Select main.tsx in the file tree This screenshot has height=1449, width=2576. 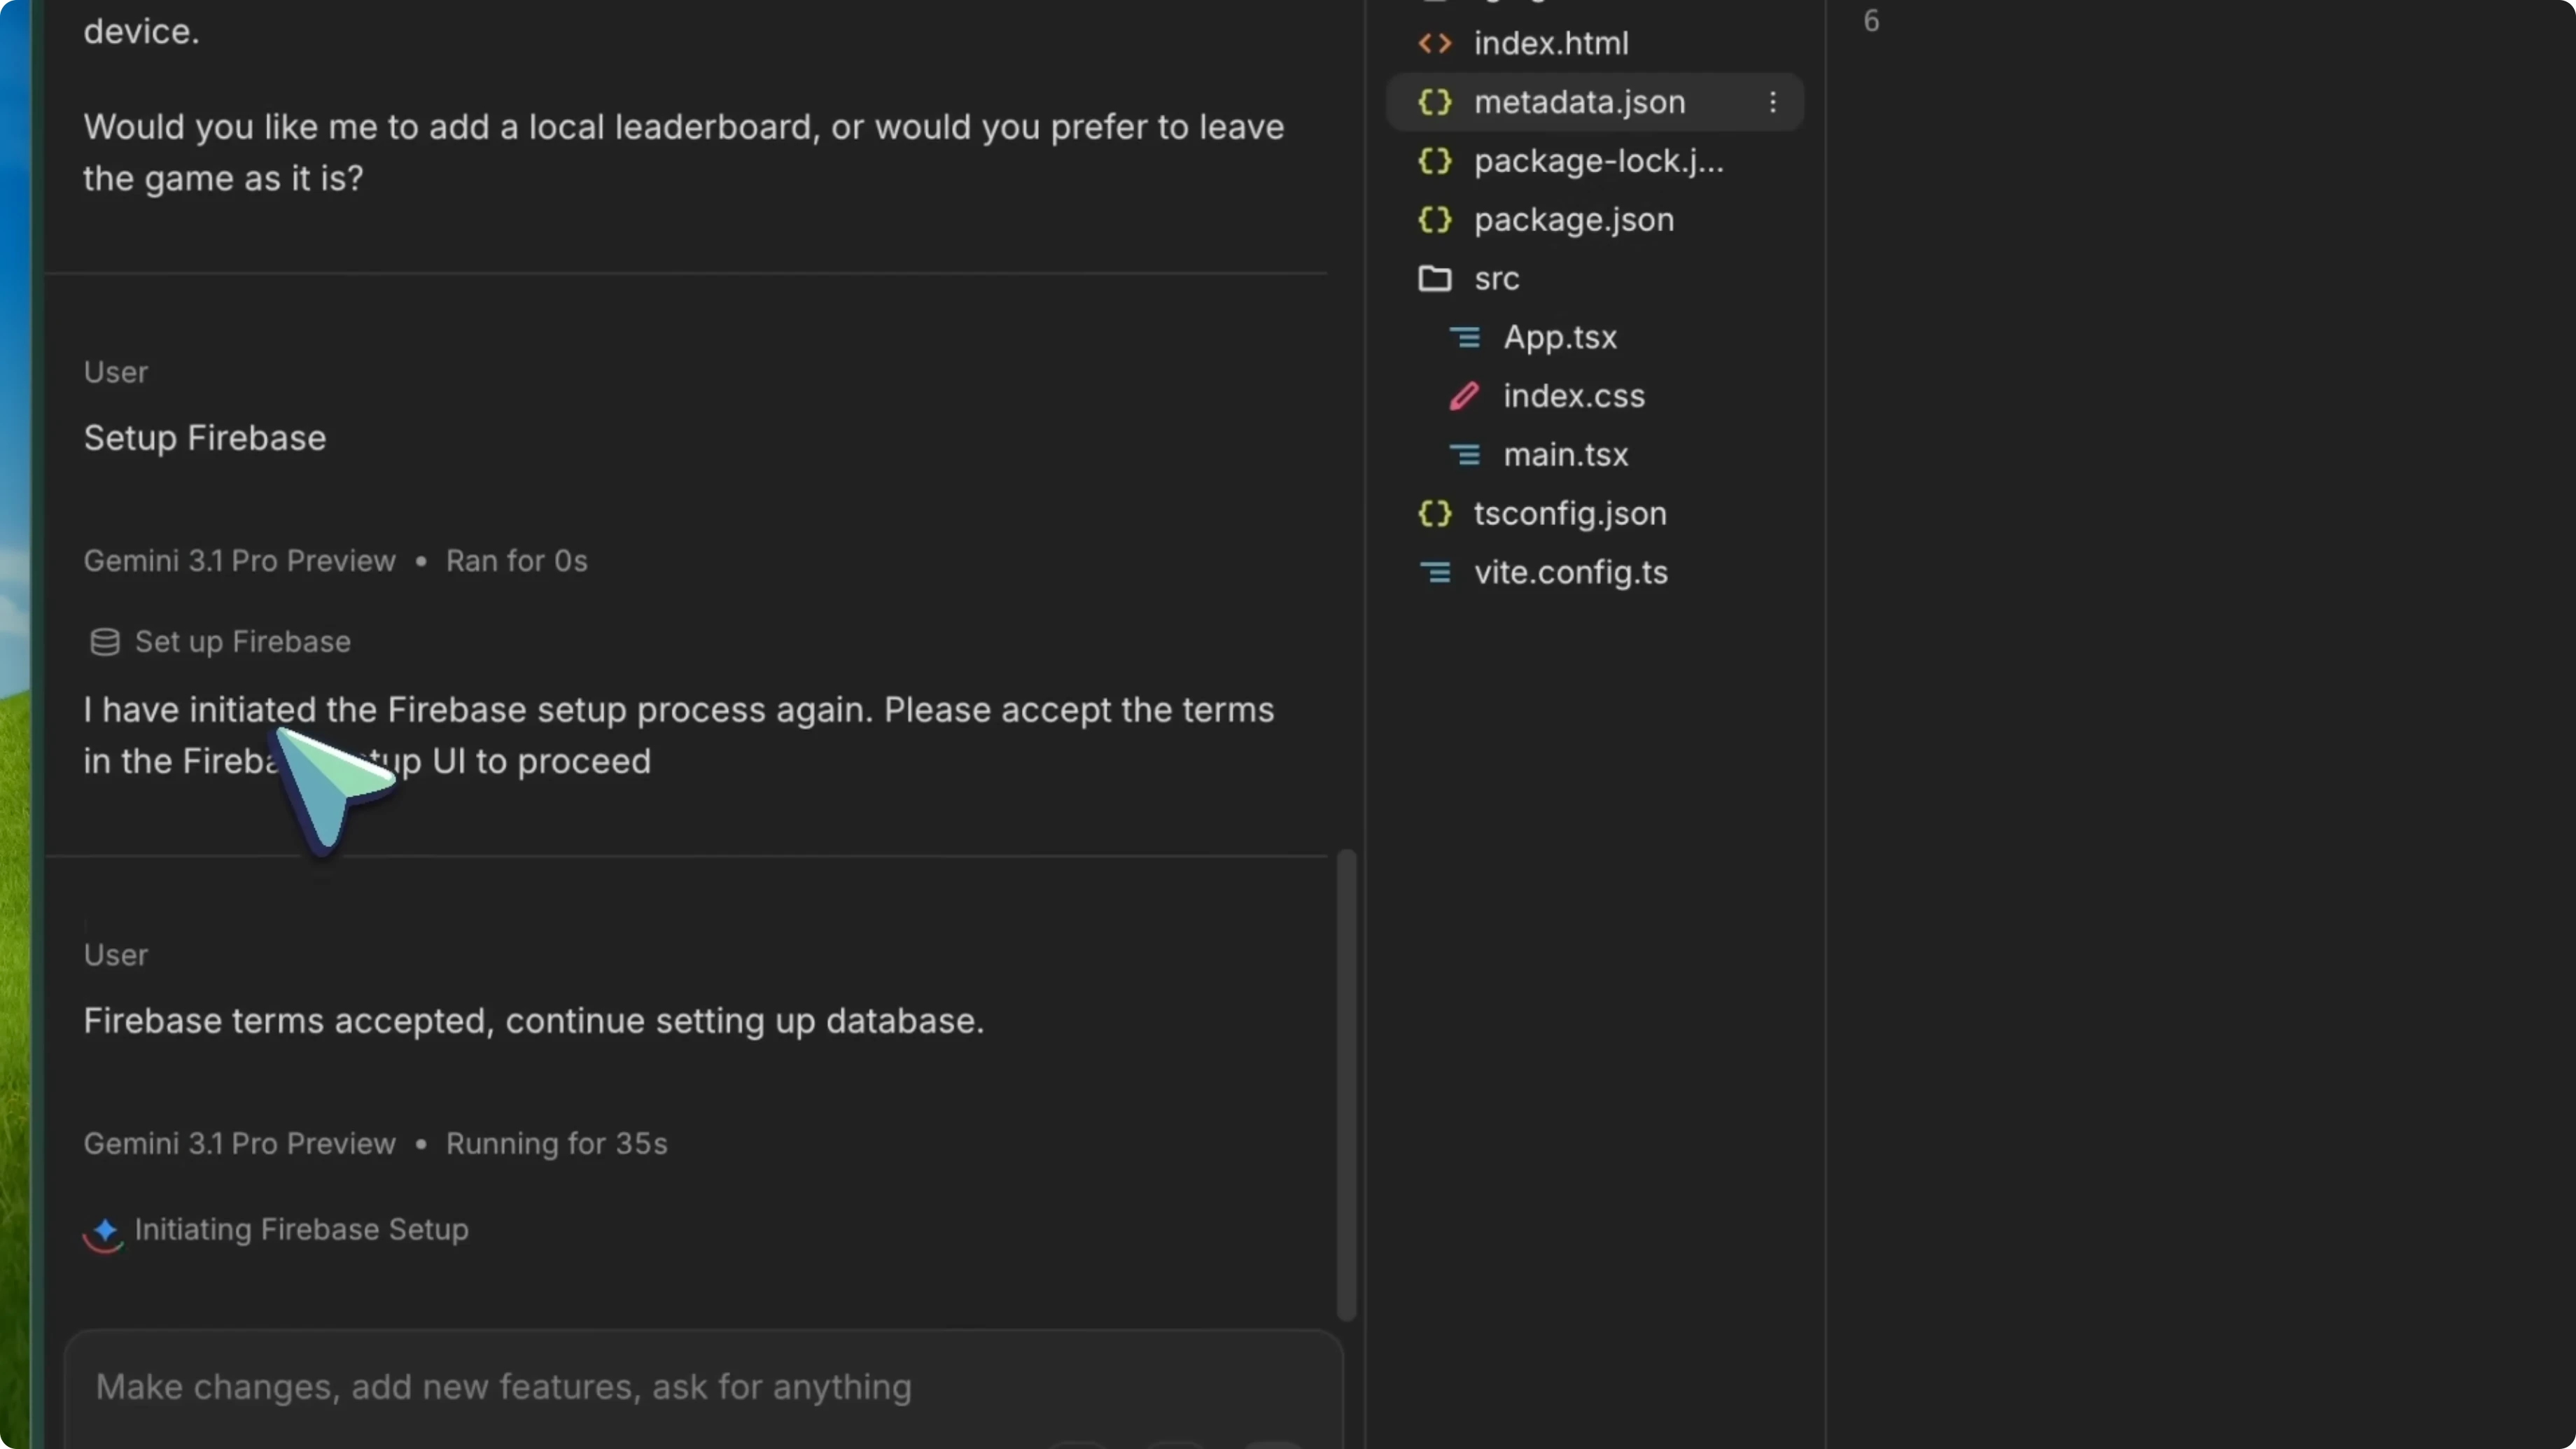1567,455
